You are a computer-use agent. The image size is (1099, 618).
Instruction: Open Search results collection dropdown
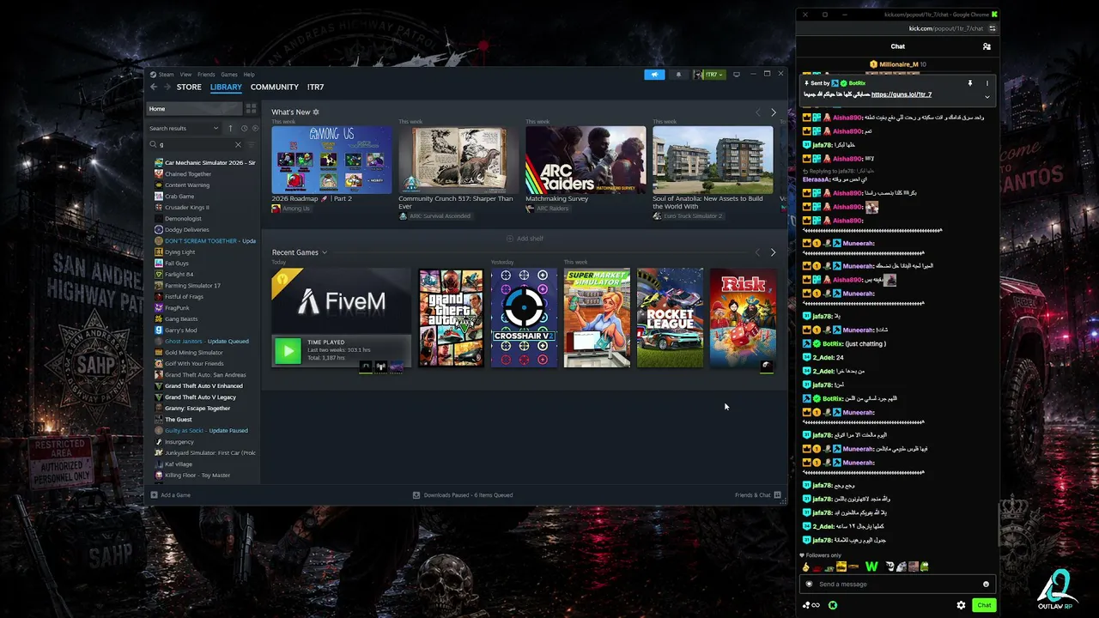click(x=185, y=128)
